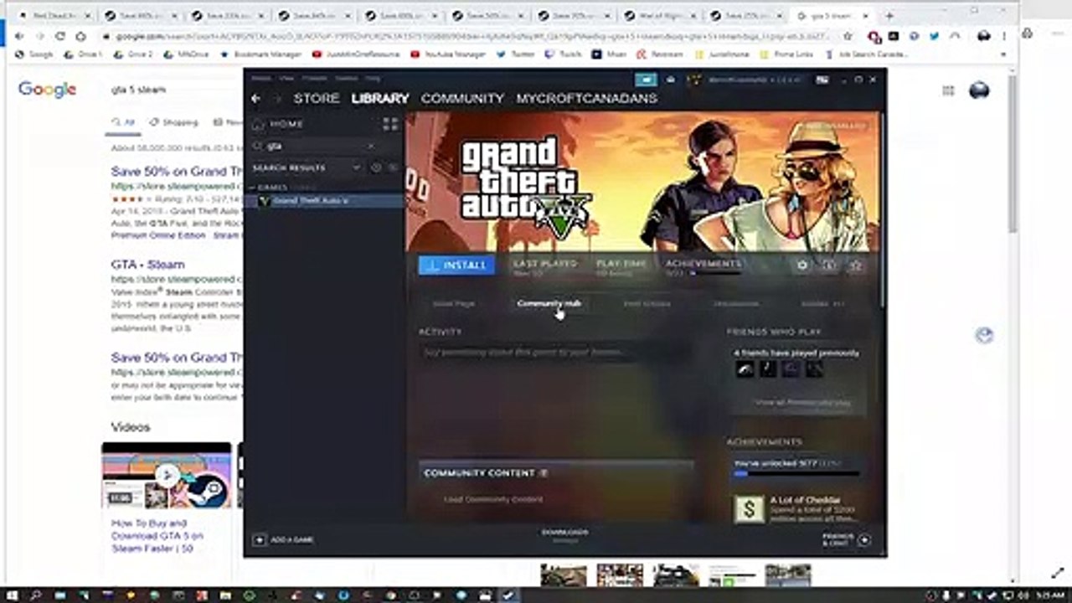Click the Steam notifications icon in title bar
Screen dimensions: 1072x603
click(670, 80)
